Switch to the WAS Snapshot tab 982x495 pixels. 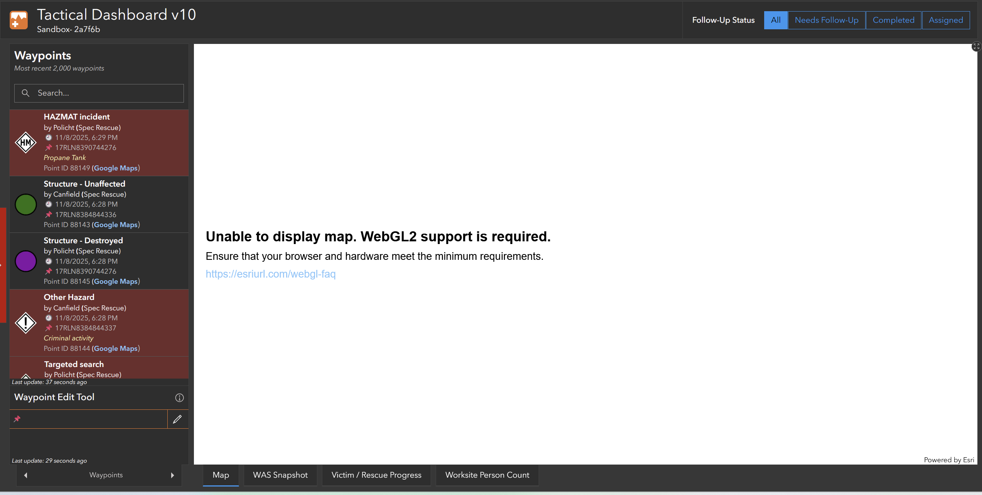point(280,475)
